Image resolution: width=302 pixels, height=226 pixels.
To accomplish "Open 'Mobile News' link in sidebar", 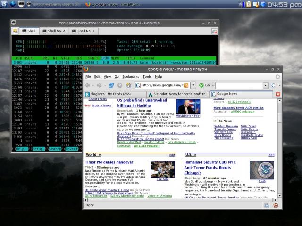I will 101,105.
